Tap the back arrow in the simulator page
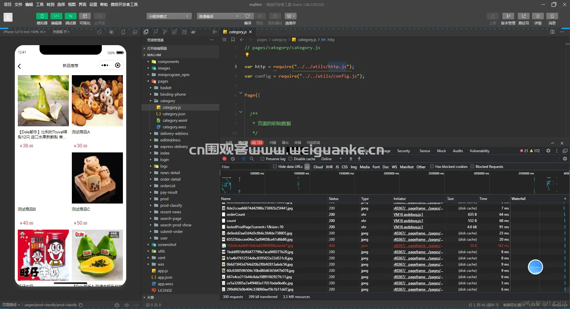Screen dimensions: 570x309 pos(20,66)
